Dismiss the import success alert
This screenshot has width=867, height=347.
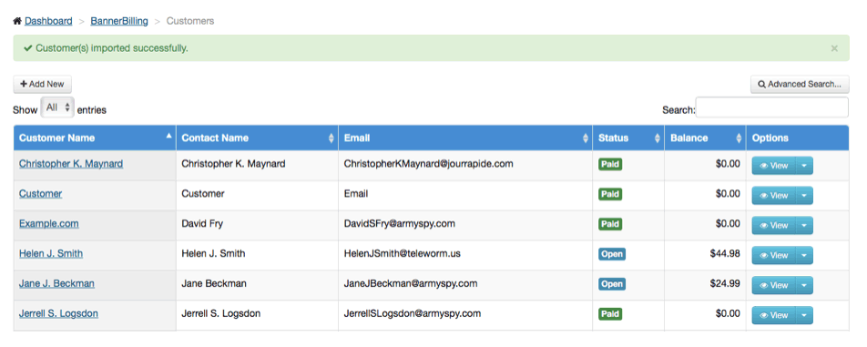(x=834, y=48)
